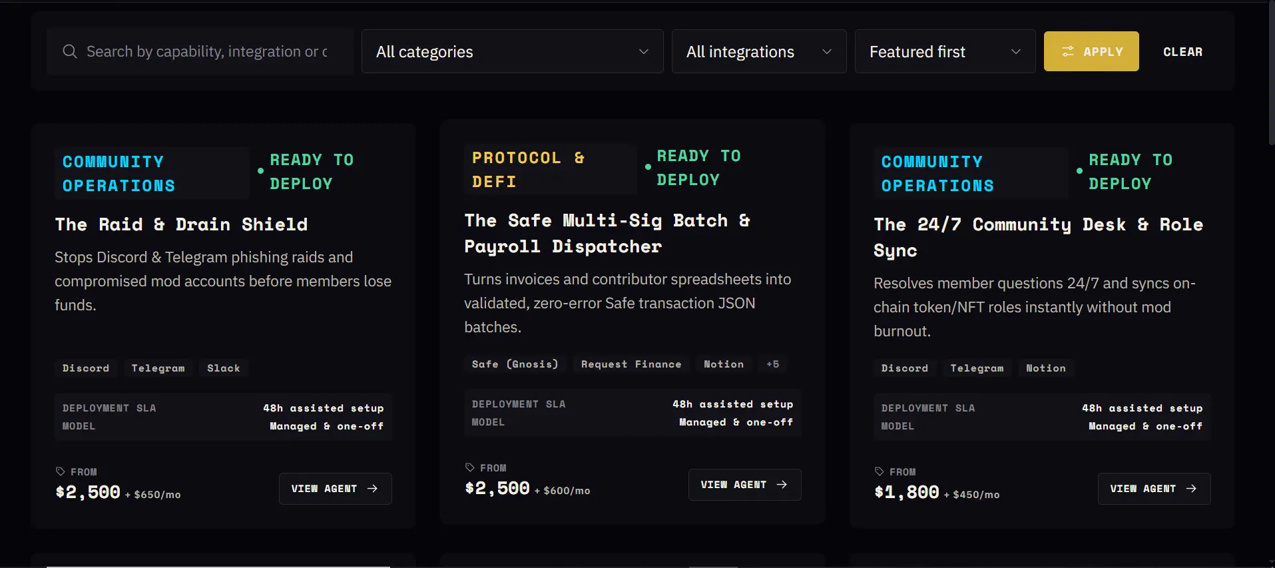The height and width of the screenshot is (568, 1275).
Task: Select Community Operations tag on 24/7 Community Desk card
Action: coord(971,173)
